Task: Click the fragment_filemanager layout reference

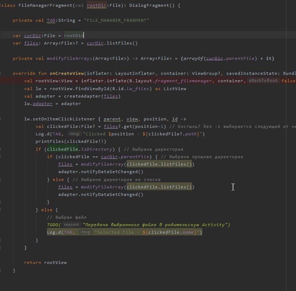Action: (x=183, y=81)
